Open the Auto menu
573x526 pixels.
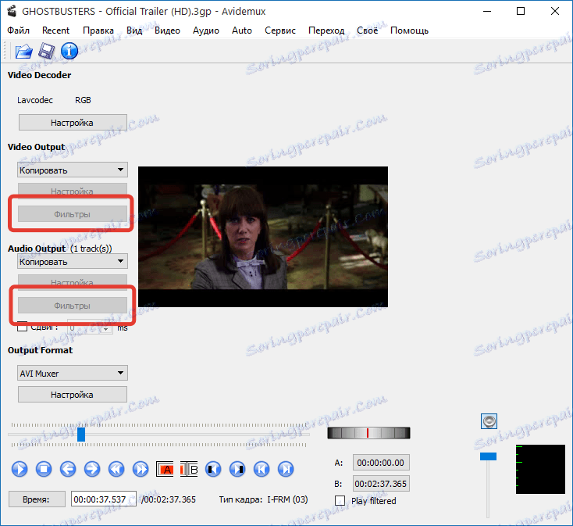tap(242, 30)
